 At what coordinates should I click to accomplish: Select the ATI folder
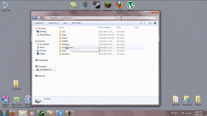[x=63, y=32]
